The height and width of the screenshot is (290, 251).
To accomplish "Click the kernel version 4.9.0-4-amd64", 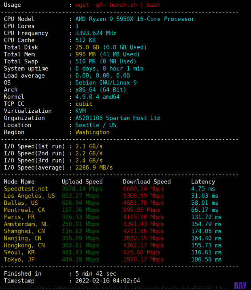I will pos(97,97).
